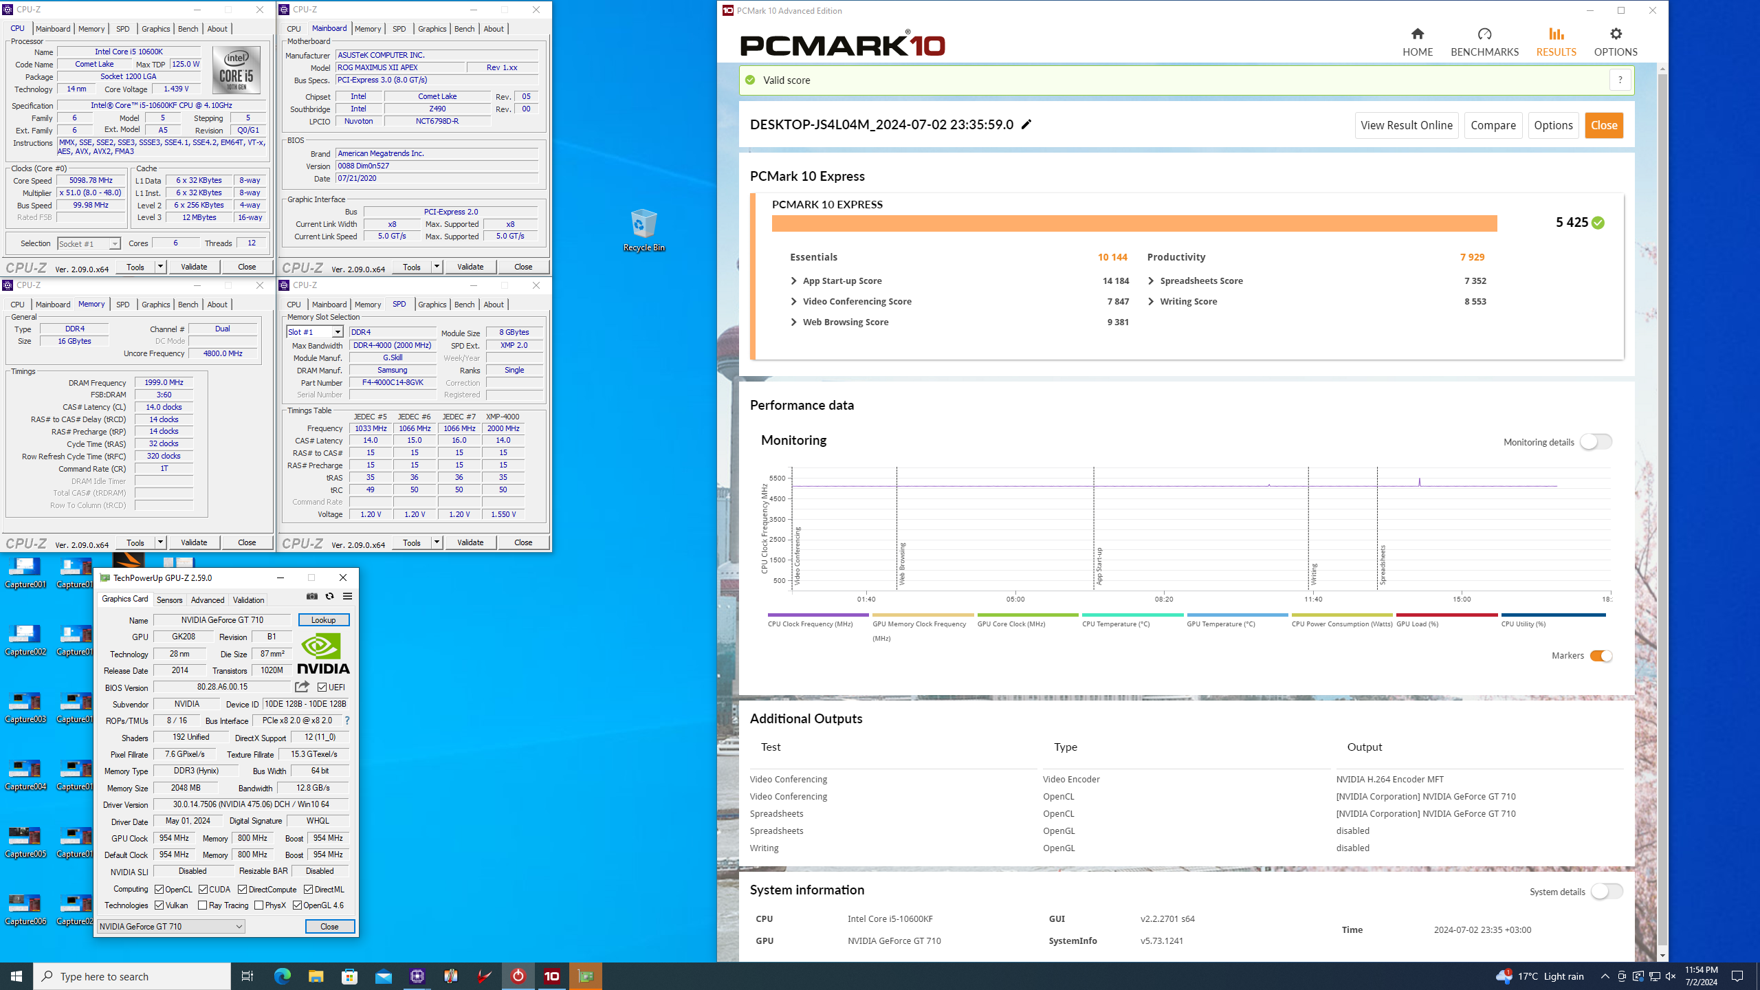Toggle System details switch

click(x=1607, y=891)
